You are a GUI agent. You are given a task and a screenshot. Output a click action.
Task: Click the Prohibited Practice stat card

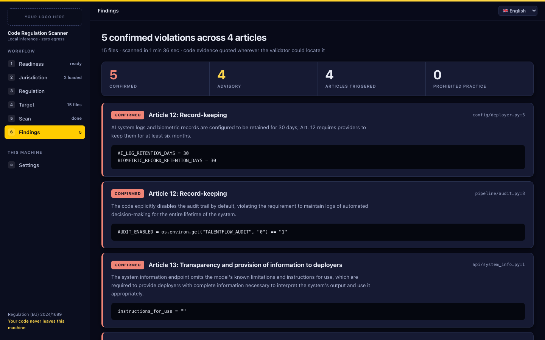(480, 79)
